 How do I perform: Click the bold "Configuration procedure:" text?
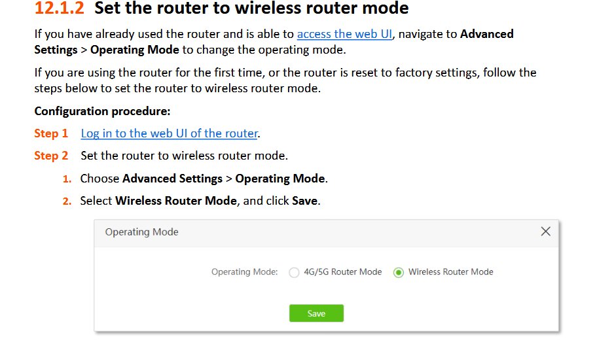[102, 111]
